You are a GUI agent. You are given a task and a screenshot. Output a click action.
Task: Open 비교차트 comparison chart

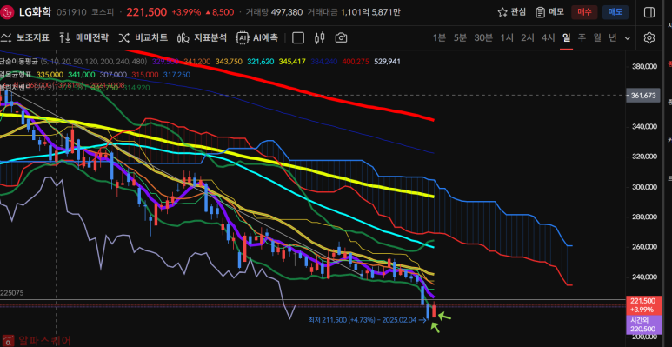(x=143, y=37)
